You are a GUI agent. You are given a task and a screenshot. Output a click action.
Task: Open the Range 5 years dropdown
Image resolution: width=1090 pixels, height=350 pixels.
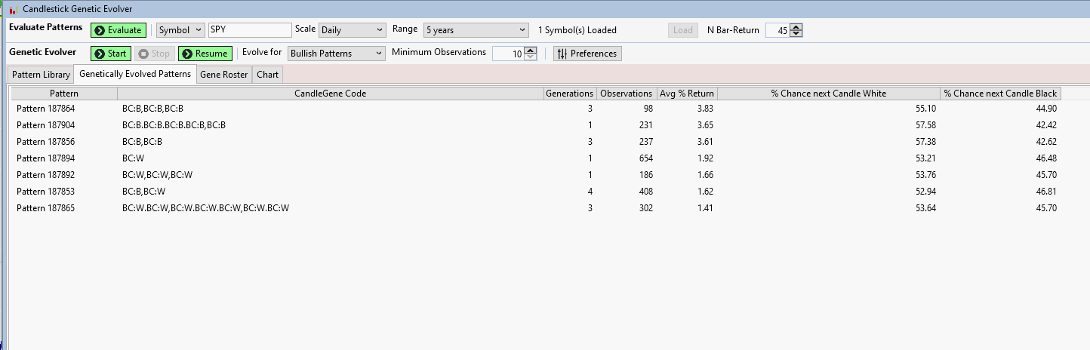click(x=476, y=30)
